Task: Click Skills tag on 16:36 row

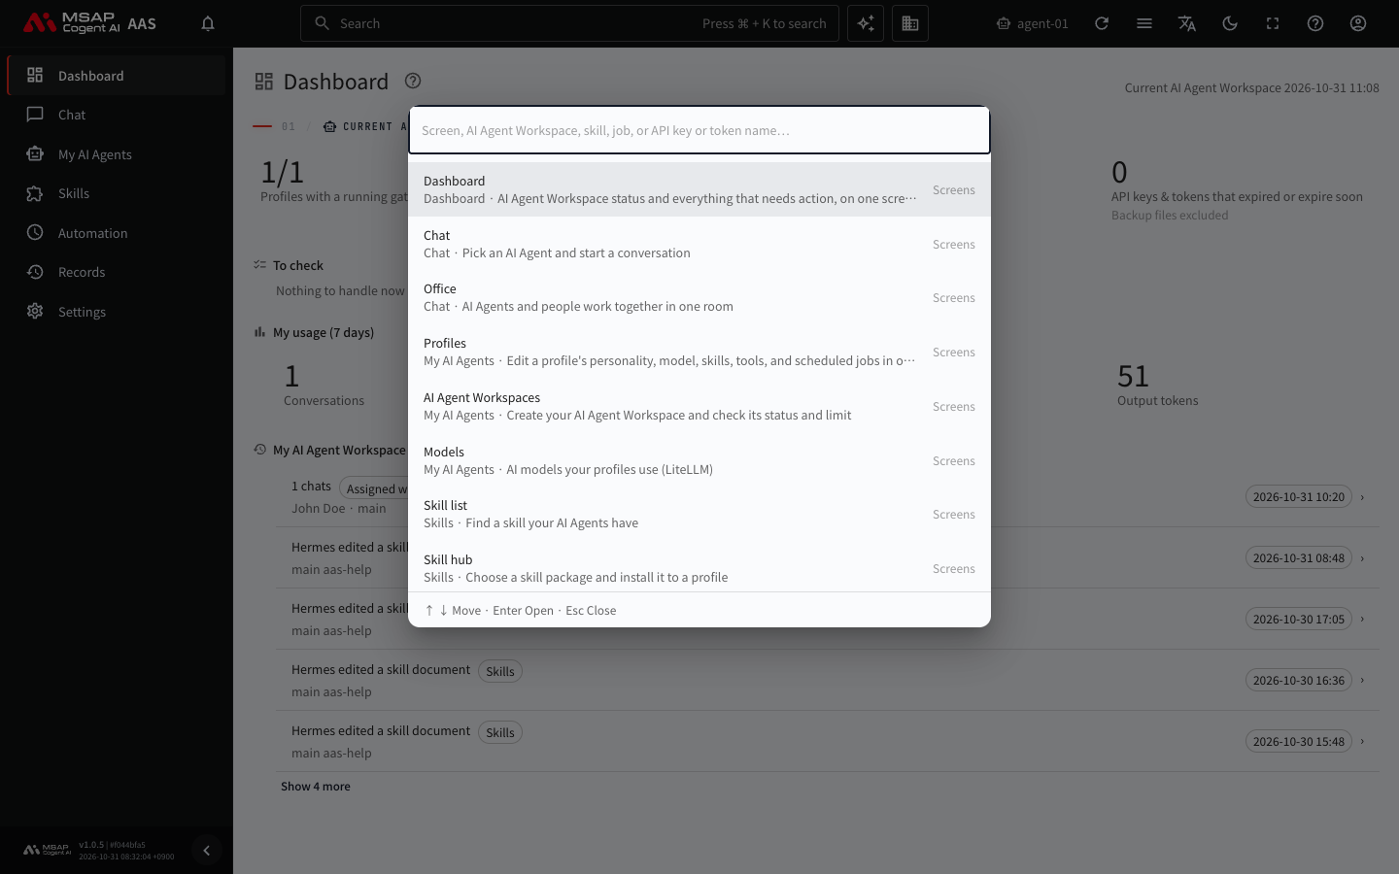Action: (x=500, y=672)
